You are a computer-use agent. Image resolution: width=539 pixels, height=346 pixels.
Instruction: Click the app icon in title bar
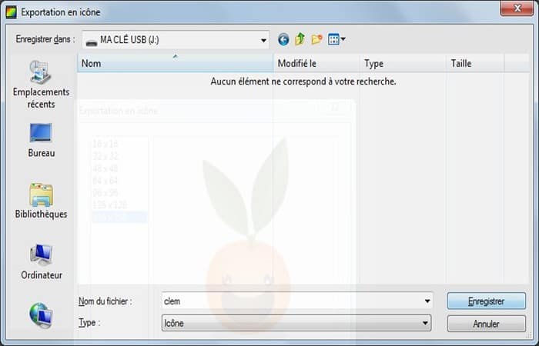click(11, 12)
